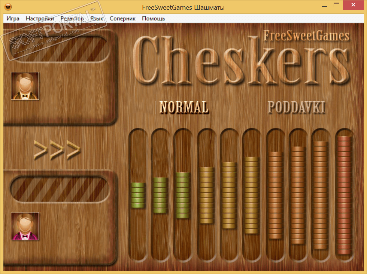Choose the ninth difficulty stack, third orange
This screenshot has height=274, width=367.
click(x=321, y=195)
